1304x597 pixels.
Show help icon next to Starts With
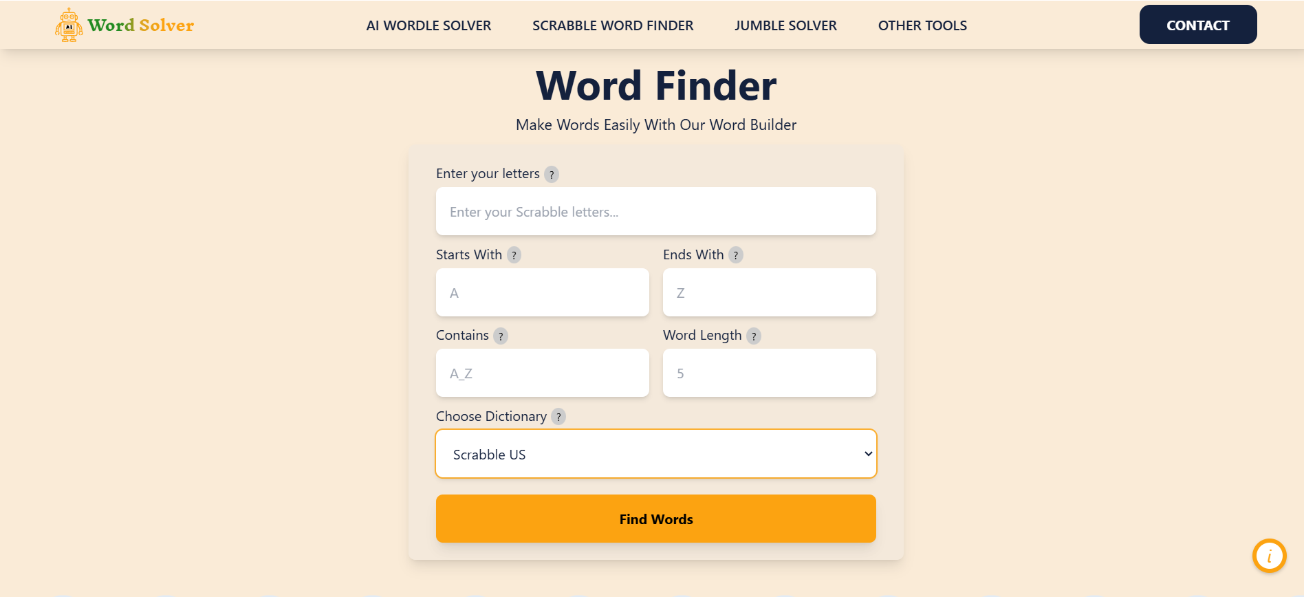coord(514,255)
